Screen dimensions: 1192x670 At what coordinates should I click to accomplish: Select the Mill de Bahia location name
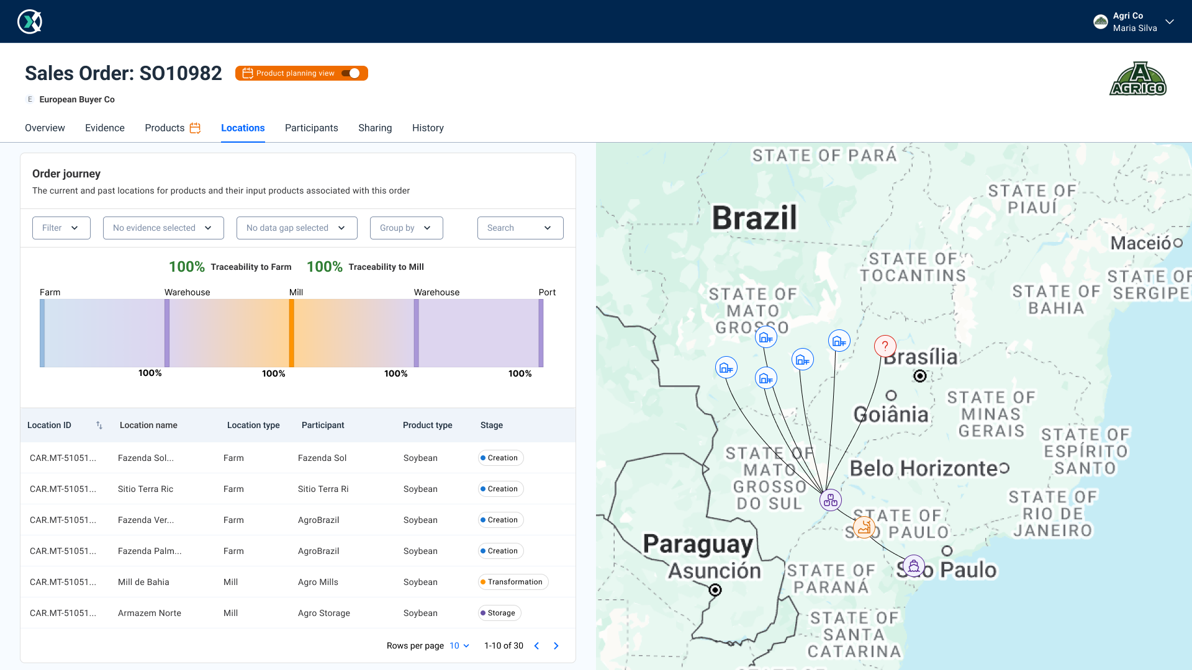coord(143,582)
